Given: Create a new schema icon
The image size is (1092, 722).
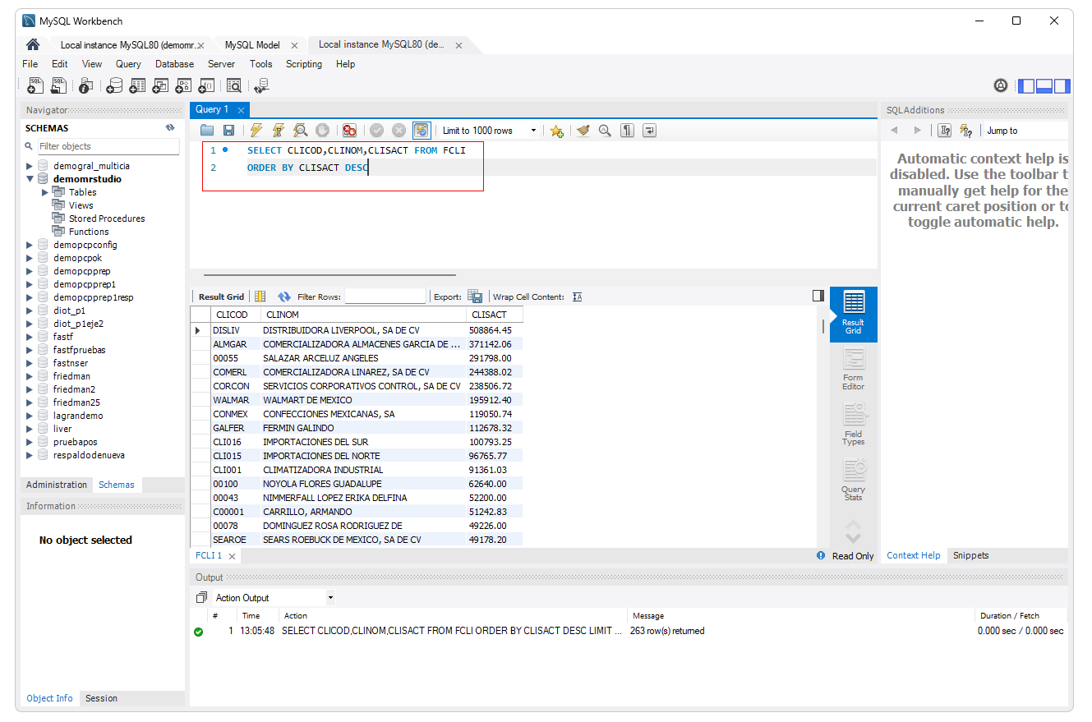Looking at the screenshot, I should pos(114,85).
